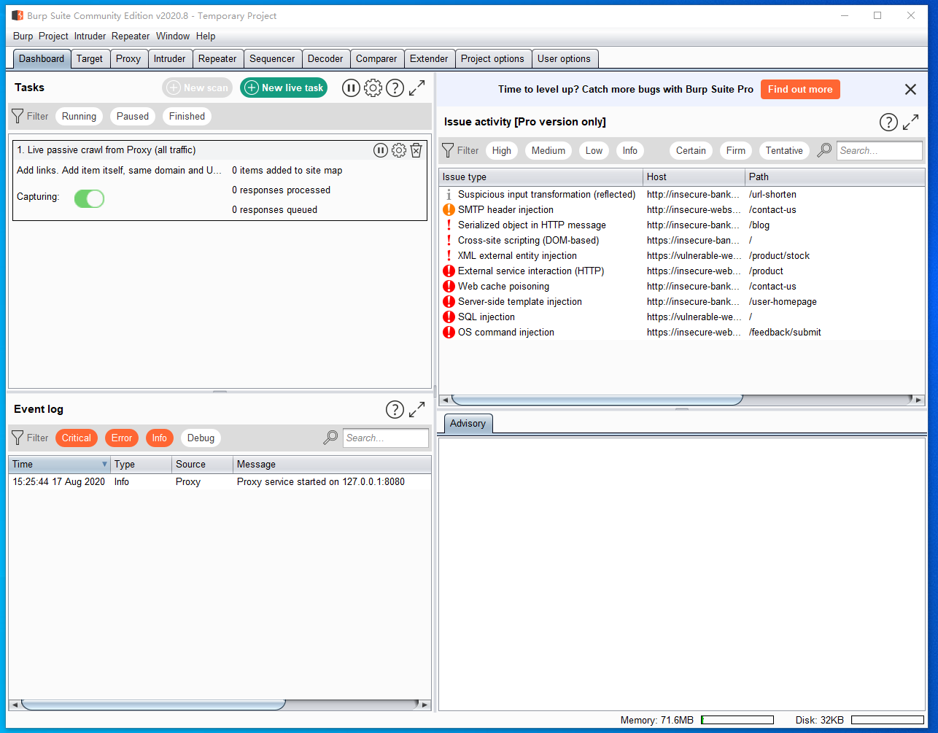Click the Issue activity horizontal scrollbar
Viewport: 938px width, 733px height.
597,400
